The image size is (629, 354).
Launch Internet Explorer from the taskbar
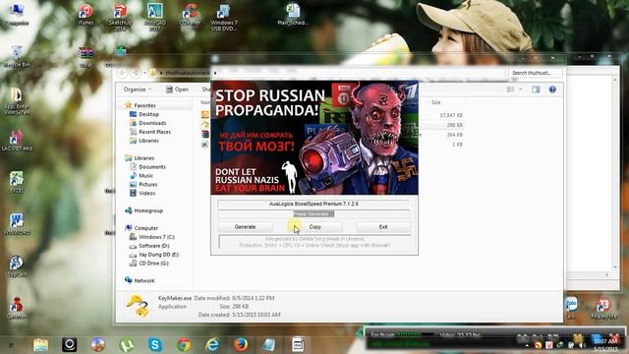pos(212,345)
